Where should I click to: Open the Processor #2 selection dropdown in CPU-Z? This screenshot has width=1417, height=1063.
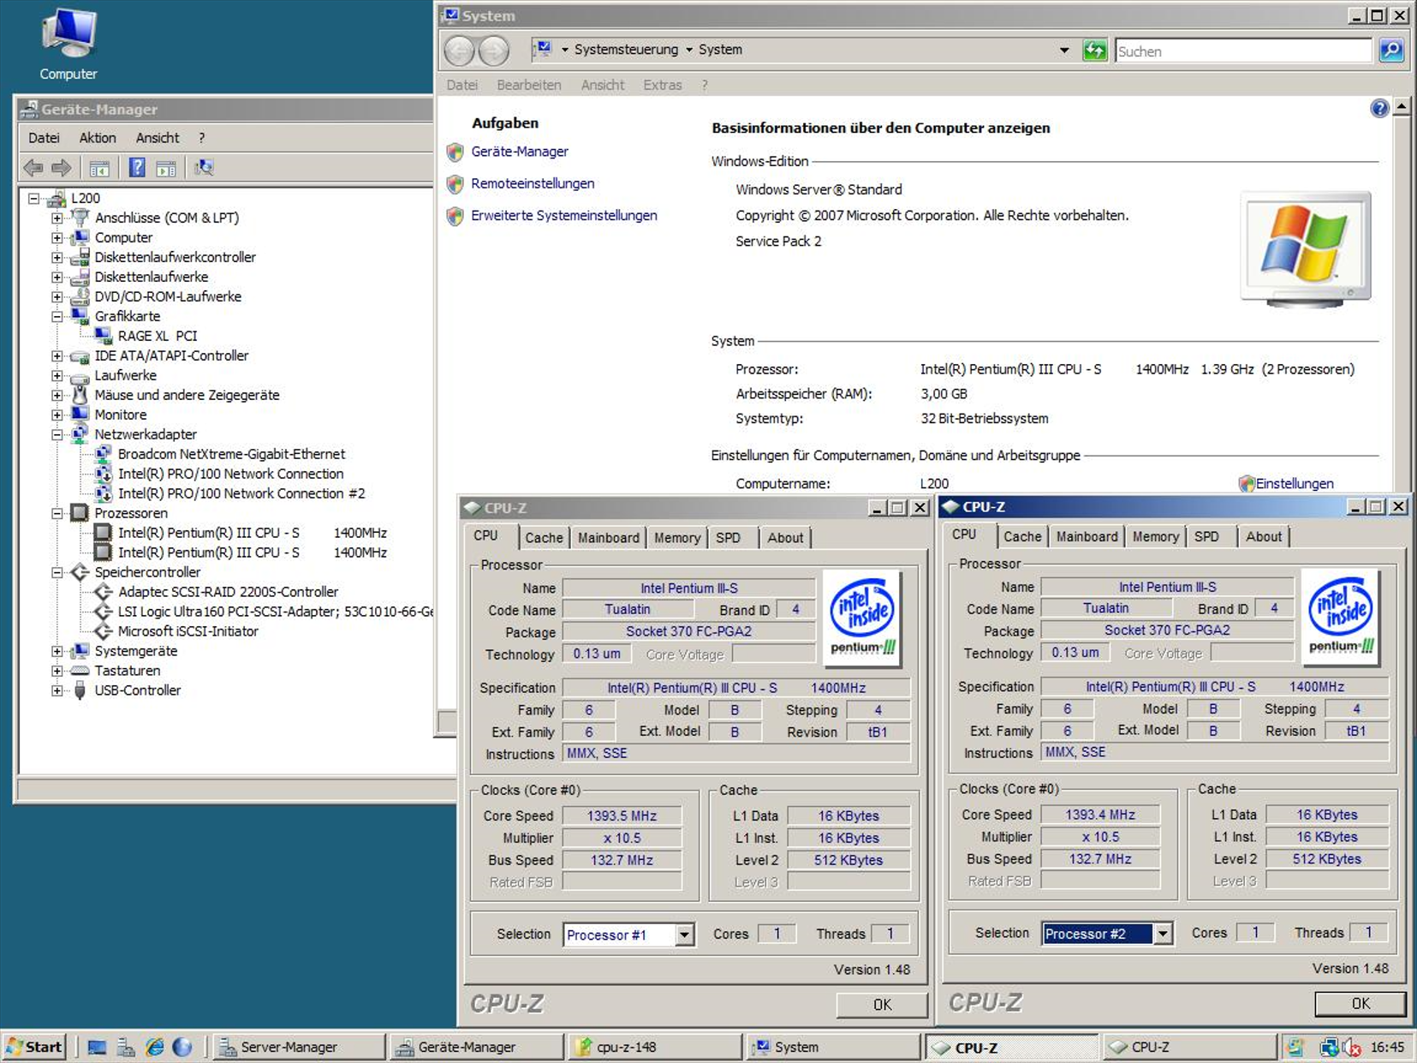tap(1162, 934)
